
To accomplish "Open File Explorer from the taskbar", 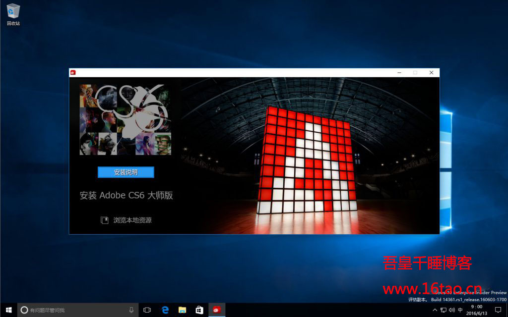I will click(x=182, y=310).
